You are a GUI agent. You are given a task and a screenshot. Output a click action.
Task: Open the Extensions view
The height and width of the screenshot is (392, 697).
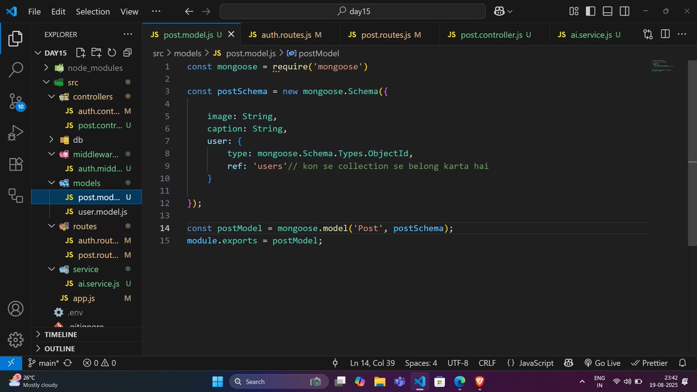[x=16, y=164]
